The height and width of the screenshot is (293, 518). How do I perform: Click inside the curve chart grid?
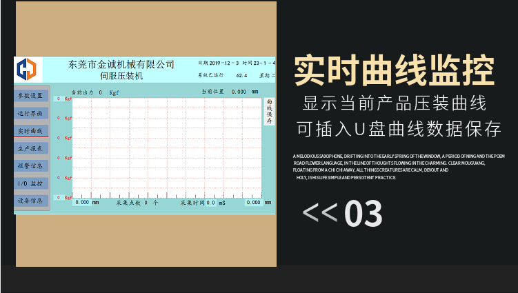point(166,146)
